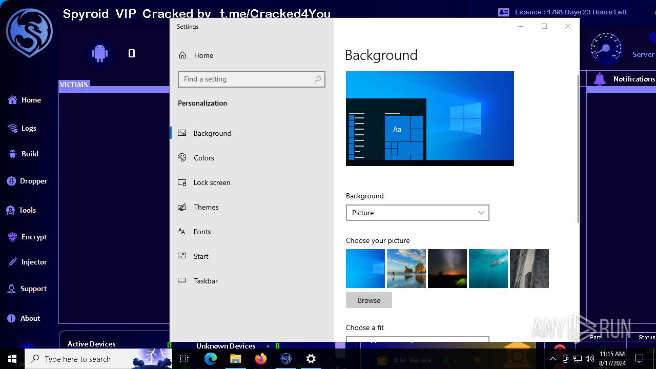Switch to Spyroid app on taskbar

point(286,359)
